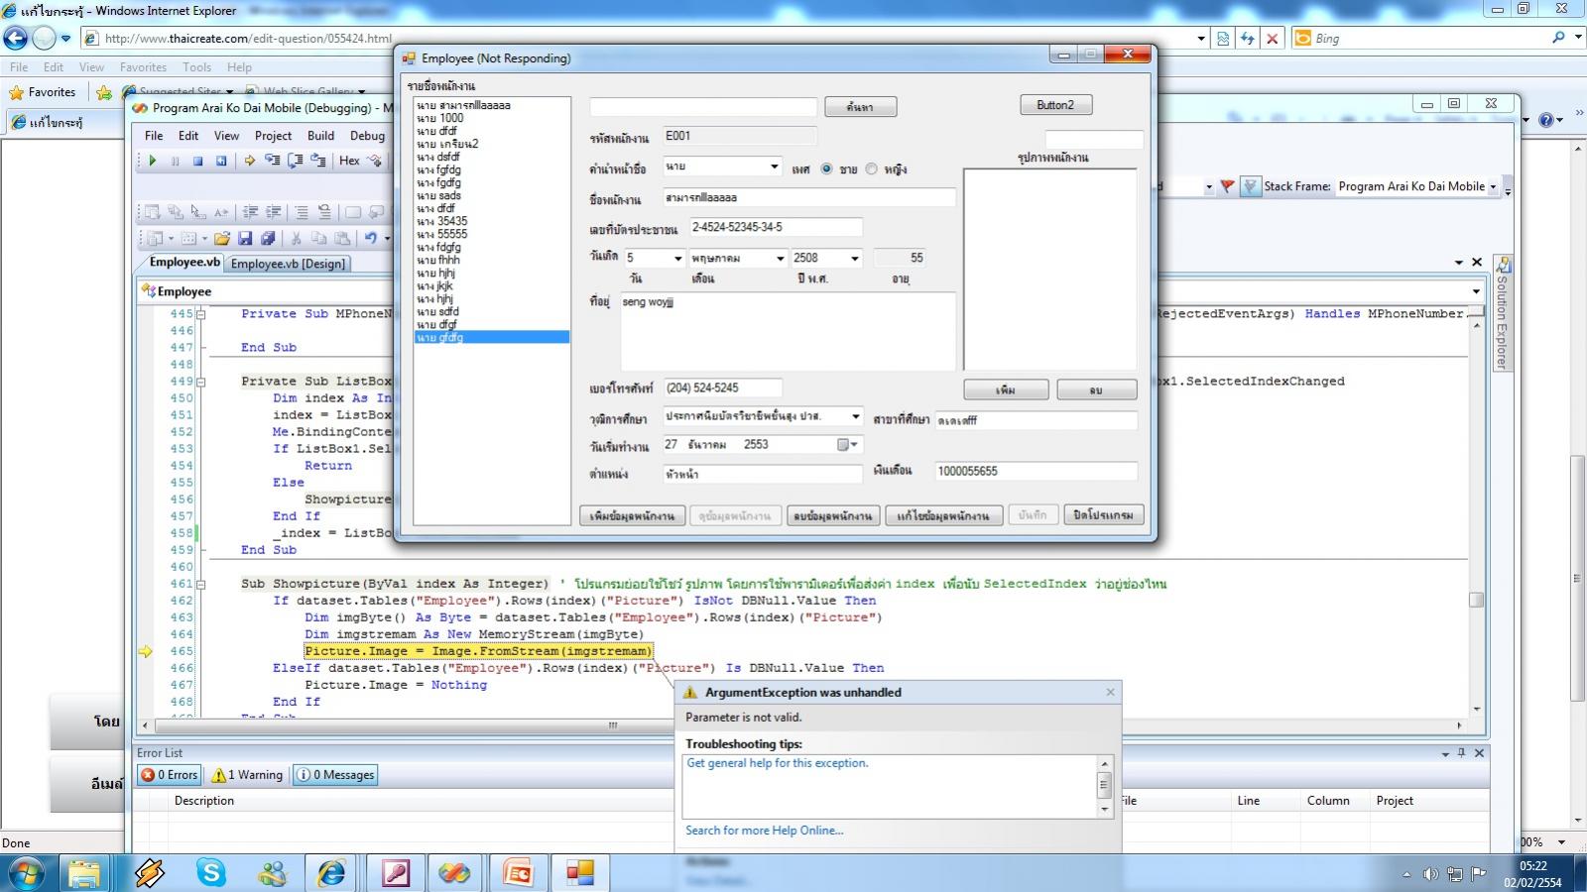Open Visual Studio Project menu
The height and width of the screenshot is (892, 1587).
click(273, 136)
